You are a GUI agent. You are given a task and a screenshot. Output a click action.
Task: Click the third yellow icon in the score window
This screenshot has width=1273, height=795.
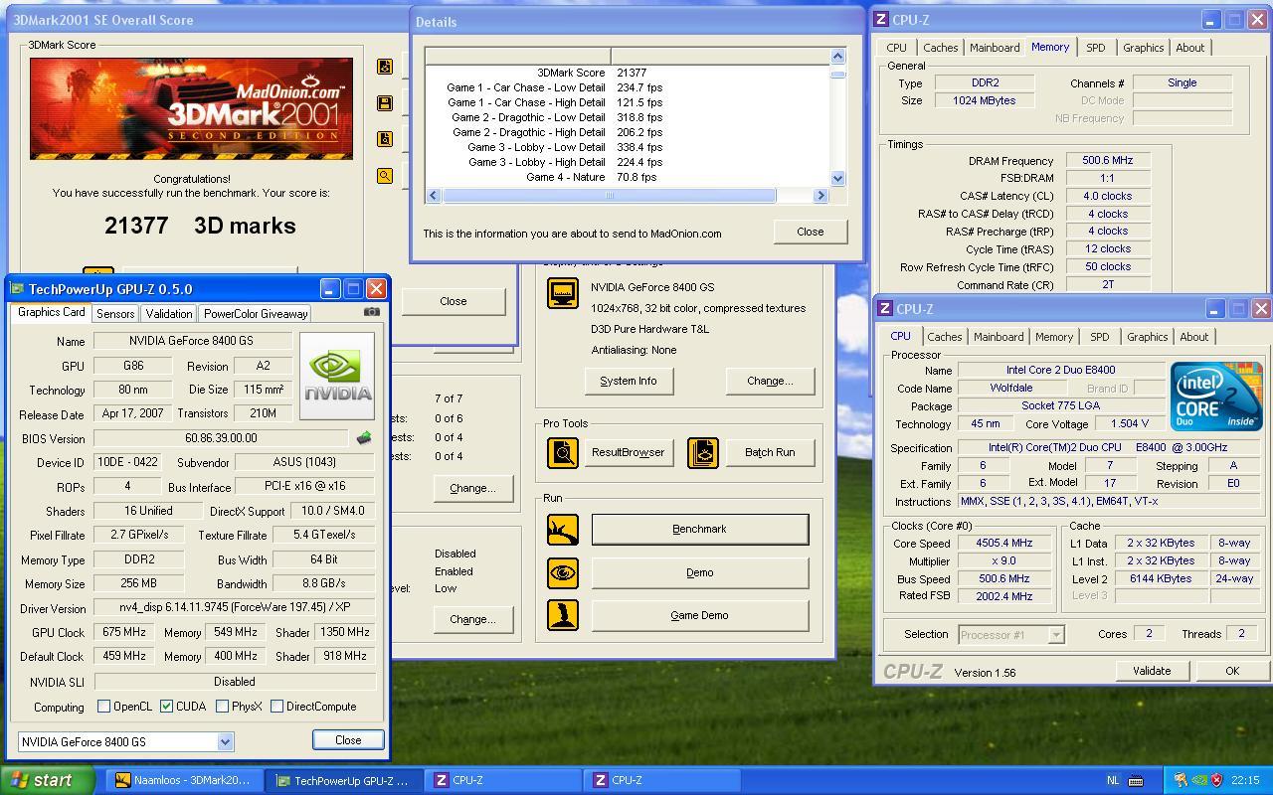click(x=385, y=139)
